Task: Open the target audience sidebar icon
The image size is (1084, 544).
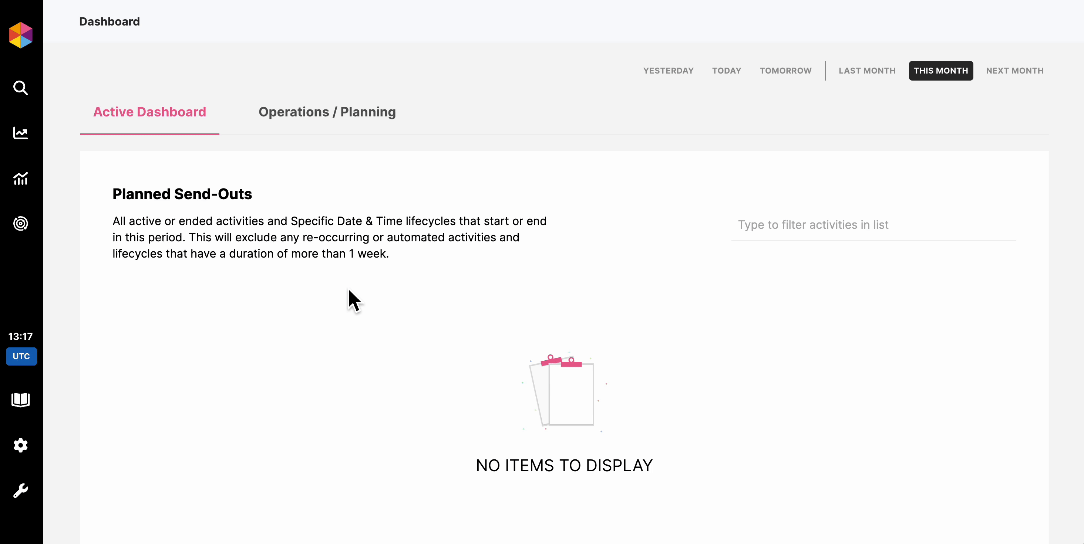Action: click(x=21, y=224)
